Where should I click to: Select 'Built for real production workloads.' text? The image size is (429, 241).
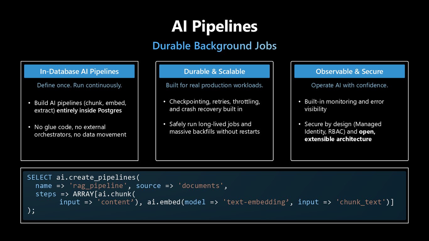[215, 85]
